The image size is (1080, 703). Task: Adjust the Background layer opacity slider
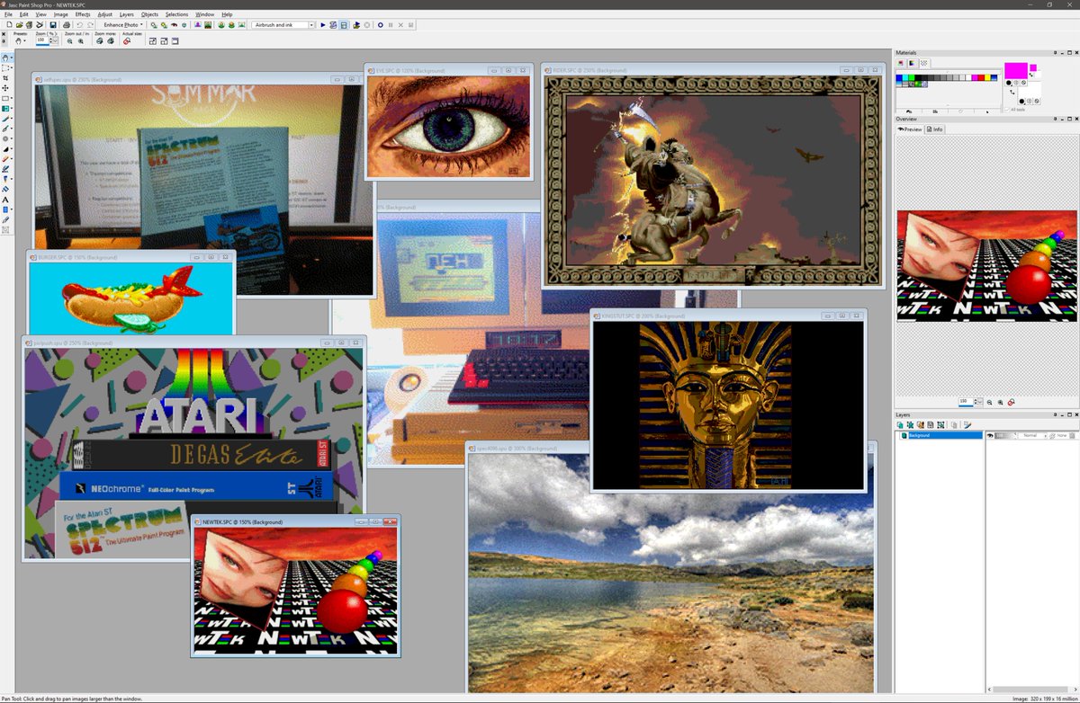(x=1004, y=435)
